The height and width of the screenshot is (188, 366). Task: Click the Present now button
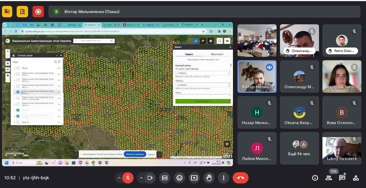click(194, 178)
